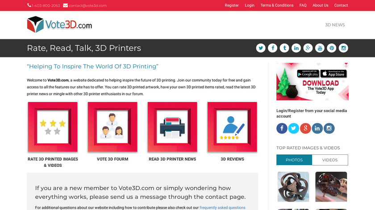Screen dimensions: 375x210
Task: Log in with the blue Facebook sidebar icon
Action: 282,128
